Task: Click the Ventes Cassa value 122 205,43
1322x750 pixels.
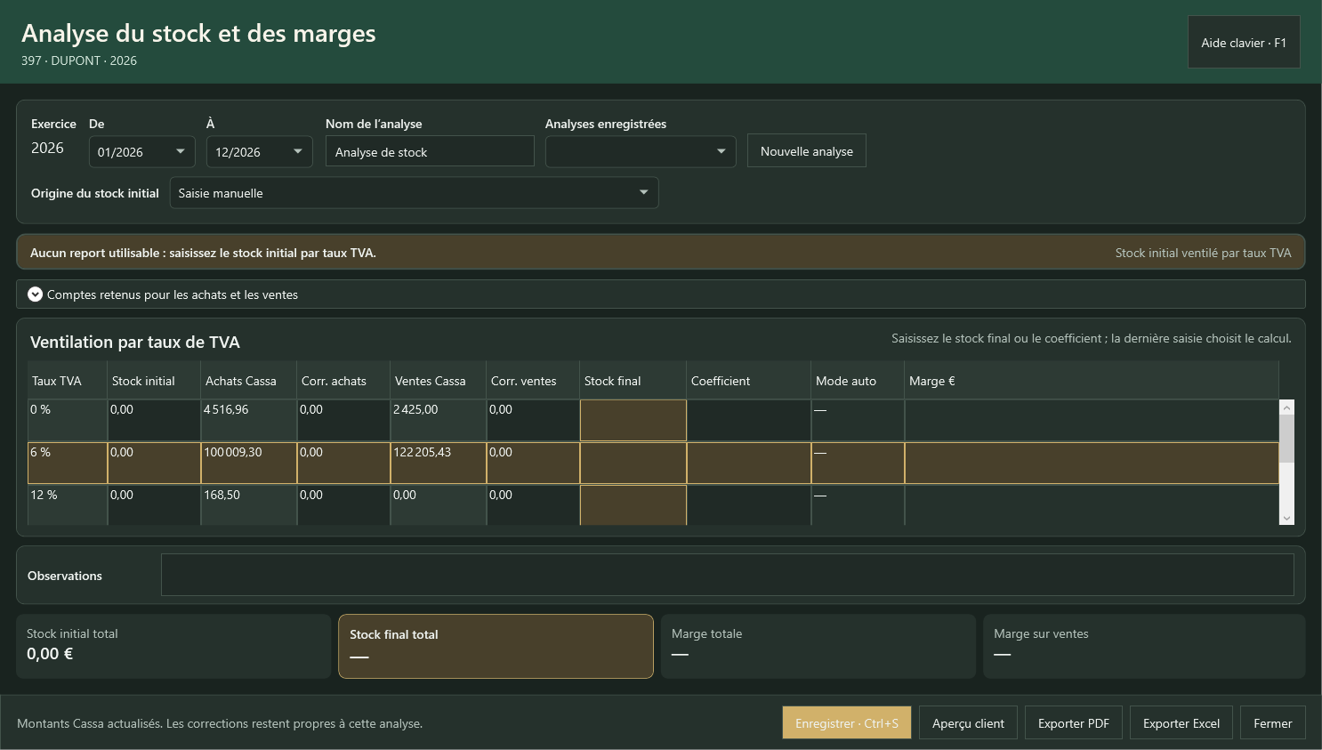Action: [423, 452]
